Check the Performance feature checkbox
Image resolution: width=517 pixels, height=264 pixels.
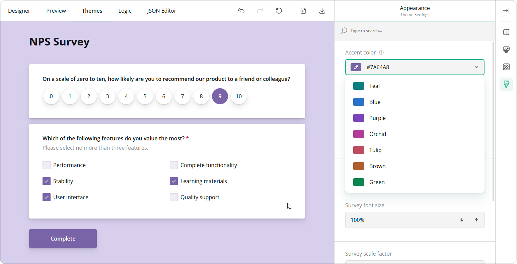[x=46, y=165]
